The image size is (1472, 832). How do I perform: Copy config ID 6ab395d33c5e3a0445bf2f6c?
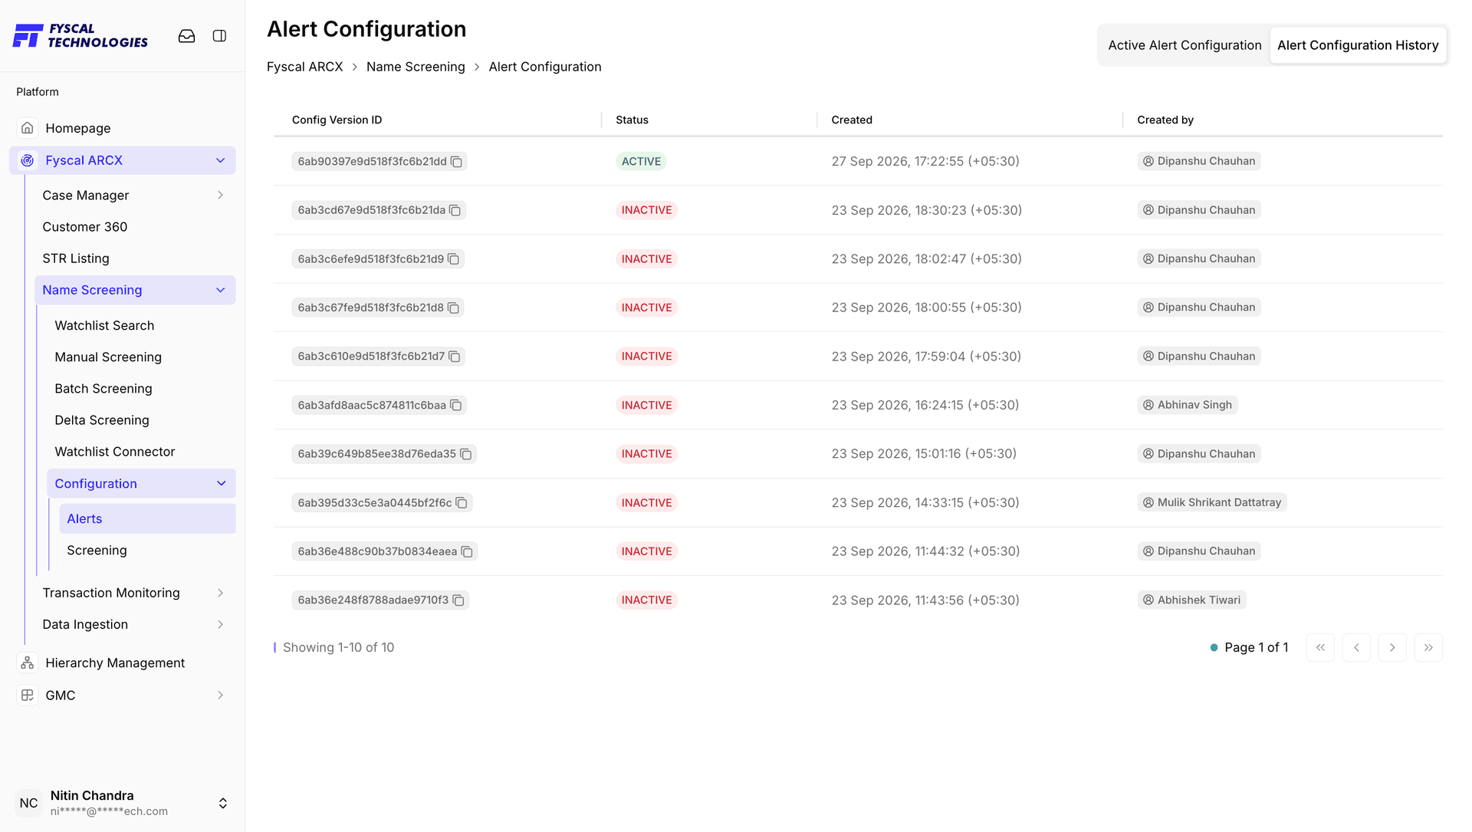pyautogui.click(x=462, y=503)
